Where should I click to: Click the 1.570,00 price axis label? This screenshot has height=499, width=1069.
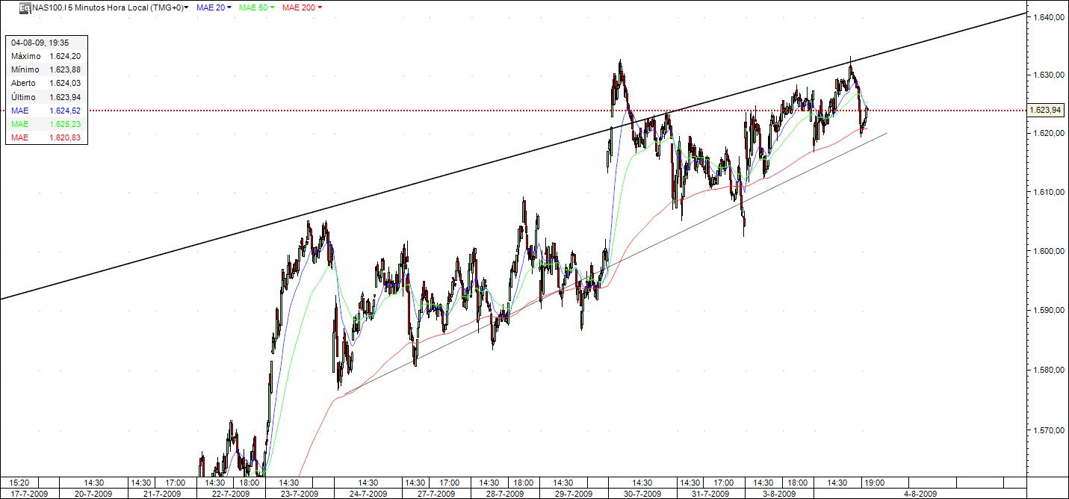coord(1047,430)
